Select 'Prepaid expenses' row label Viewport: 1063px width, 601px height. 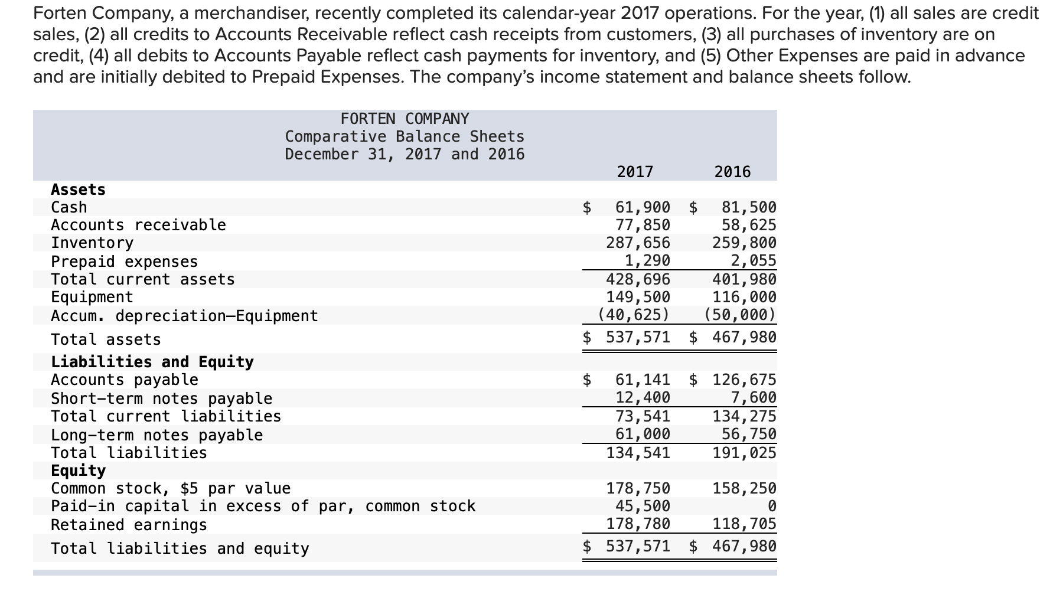pos(124,261)
